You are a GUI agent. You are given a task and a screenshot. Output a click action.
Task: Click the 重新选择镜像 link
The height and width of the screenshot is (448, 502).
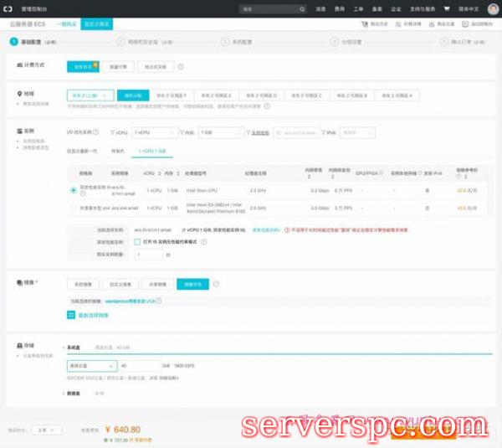(x=93, y=315)
